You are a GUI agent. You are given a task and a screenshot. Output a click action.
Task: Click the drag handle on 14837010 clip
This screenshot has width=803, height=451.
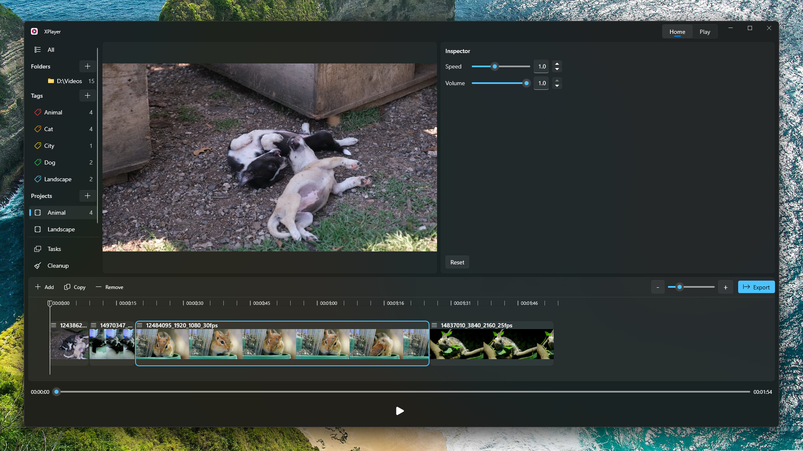click(434, 325)
